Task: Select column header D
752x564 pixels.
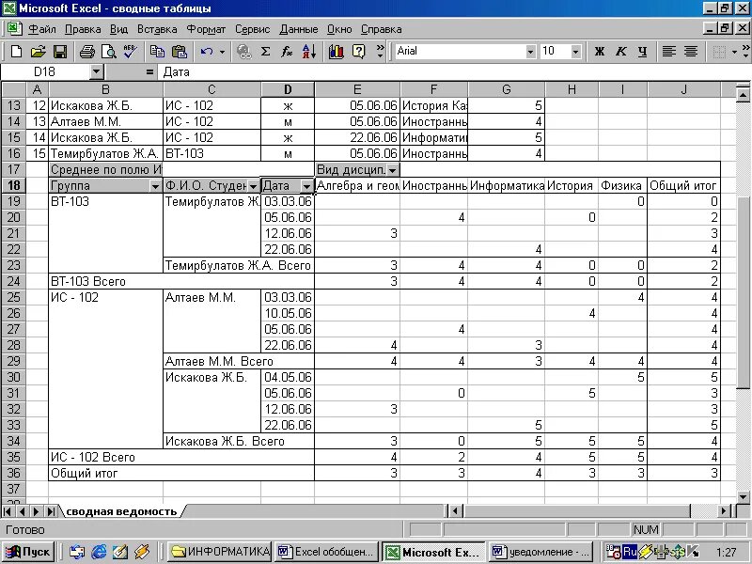Action: [288, 89]
